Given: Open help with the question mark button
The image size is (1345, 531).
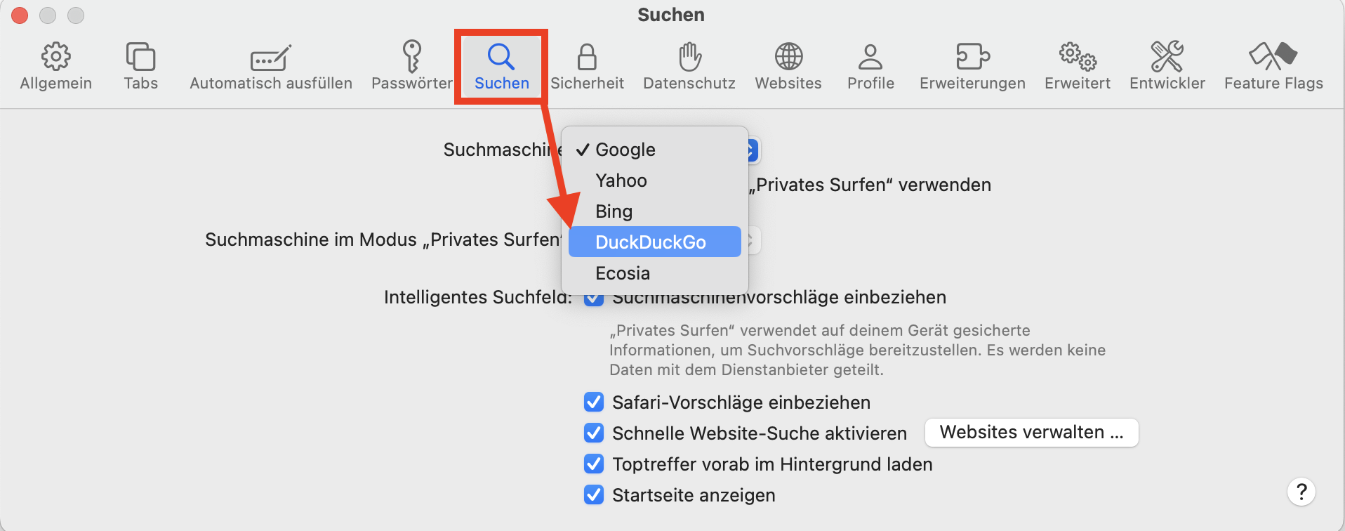Looking at the screenshot, I should 1301,492.
